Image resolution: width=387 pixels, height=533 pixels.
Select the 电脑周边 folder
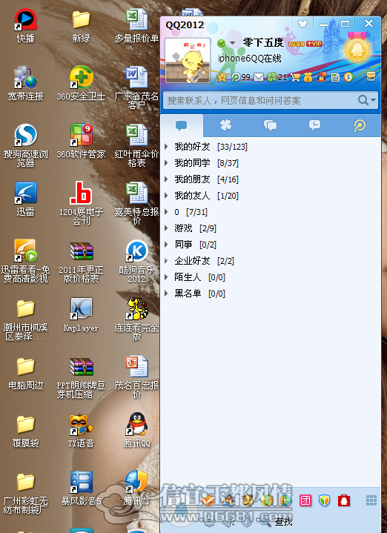25,372
